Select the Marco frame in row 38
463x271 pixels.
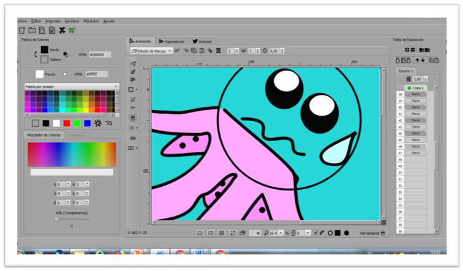[415, 94]
